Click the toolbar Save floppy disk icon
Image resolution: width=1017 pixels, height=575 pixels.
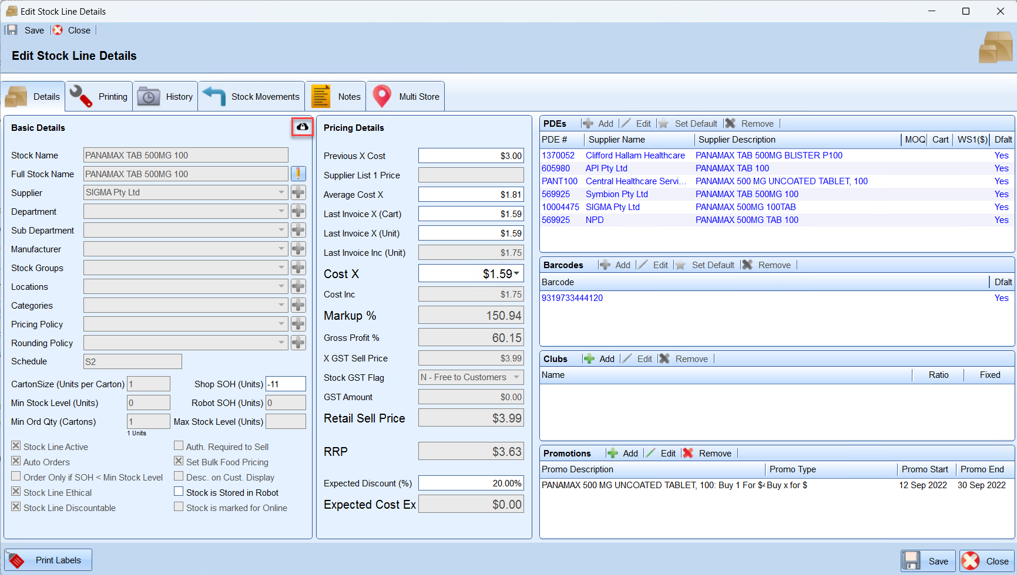click(12, 30)
